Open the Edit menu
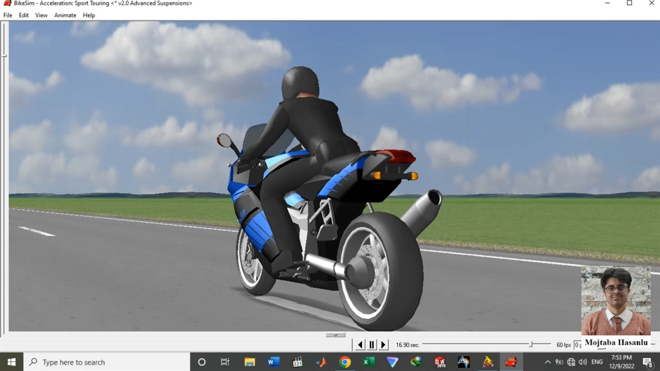 click(x=24, y=15)
